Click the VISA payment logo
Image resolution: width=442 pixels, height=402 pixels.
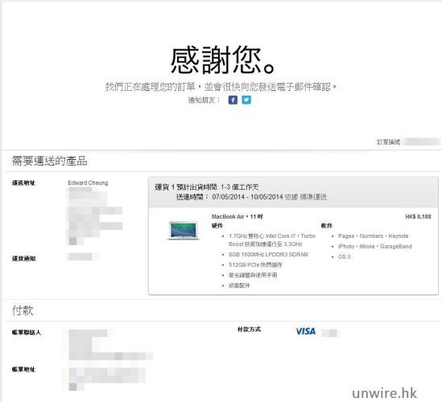click(x=306, y=331)
